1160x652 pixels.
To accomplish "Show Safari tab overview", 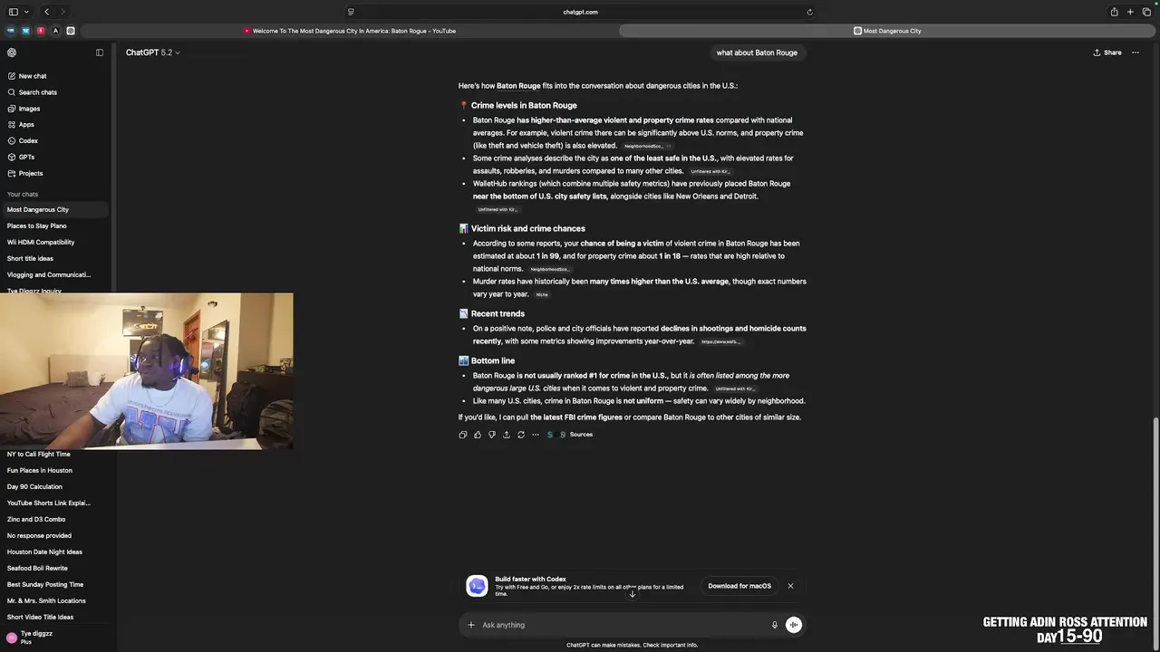I will point(1146,12).
